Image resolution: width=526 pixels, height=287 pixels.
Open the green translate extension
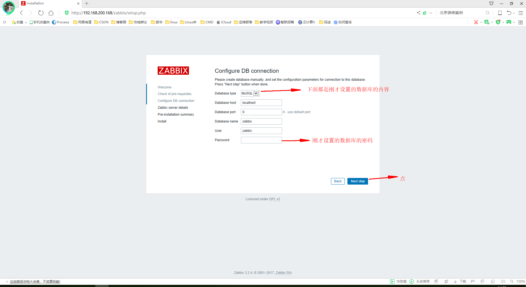pos(487,22)
